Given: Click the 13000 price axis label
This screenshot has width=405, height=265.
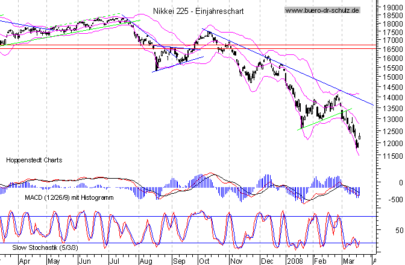Looking at the screenshot, I should (392, 120).
